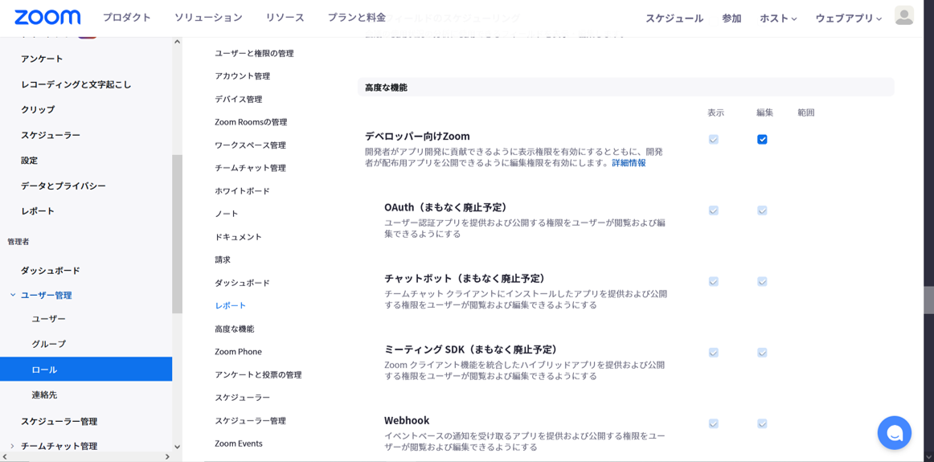Image resolution: width=934 pixels, height=462 pixels.
Task: Go to プランと料金 page
Action: 357,18
